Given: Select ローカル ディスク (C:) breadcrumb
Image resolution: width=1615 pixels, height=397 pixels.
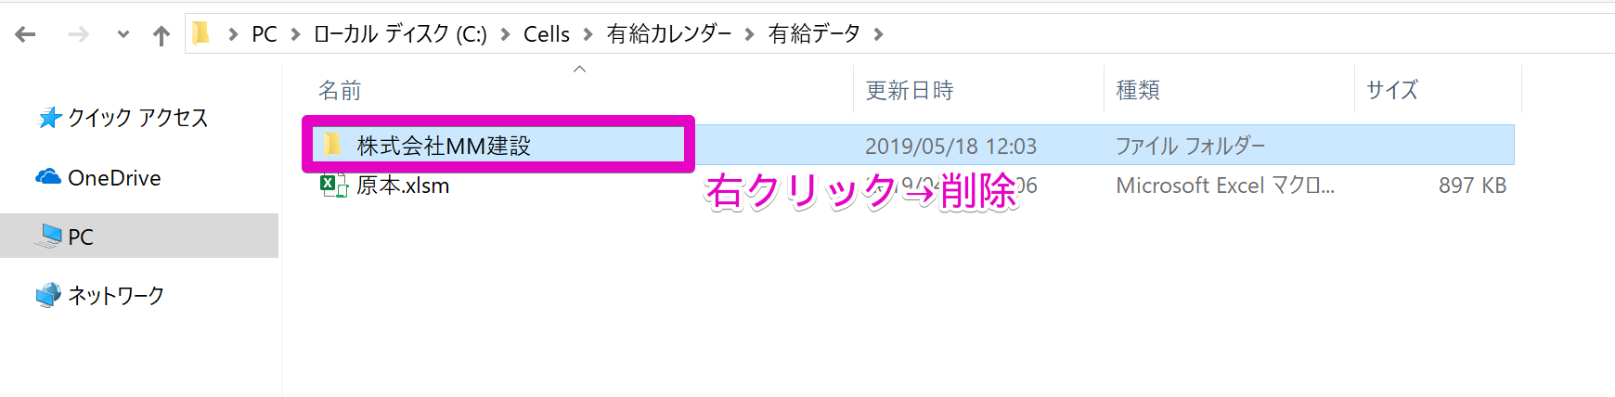Looking at the screenshot, I should pyautogui.click(x=400, y=34).
